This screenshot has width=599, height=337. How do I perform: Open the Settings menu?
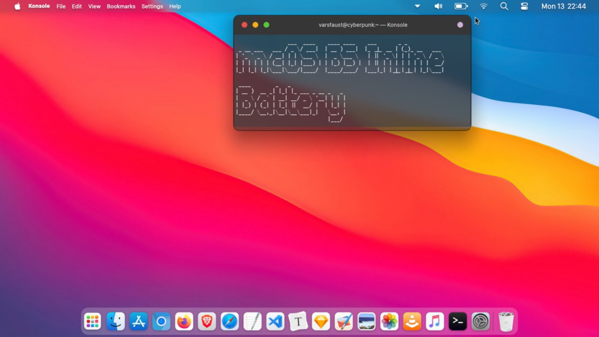[x=152, y=6]
